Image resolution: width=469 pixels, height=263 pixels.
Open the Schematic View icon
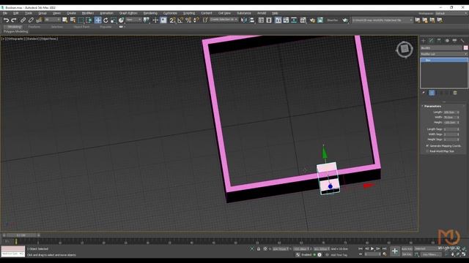click(294, 20)
